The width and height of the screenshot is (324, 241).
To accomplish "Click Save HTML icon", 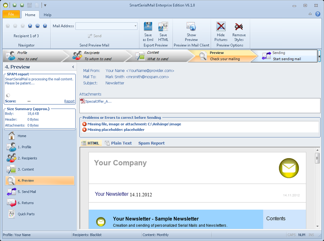I will tap(163, 26).
